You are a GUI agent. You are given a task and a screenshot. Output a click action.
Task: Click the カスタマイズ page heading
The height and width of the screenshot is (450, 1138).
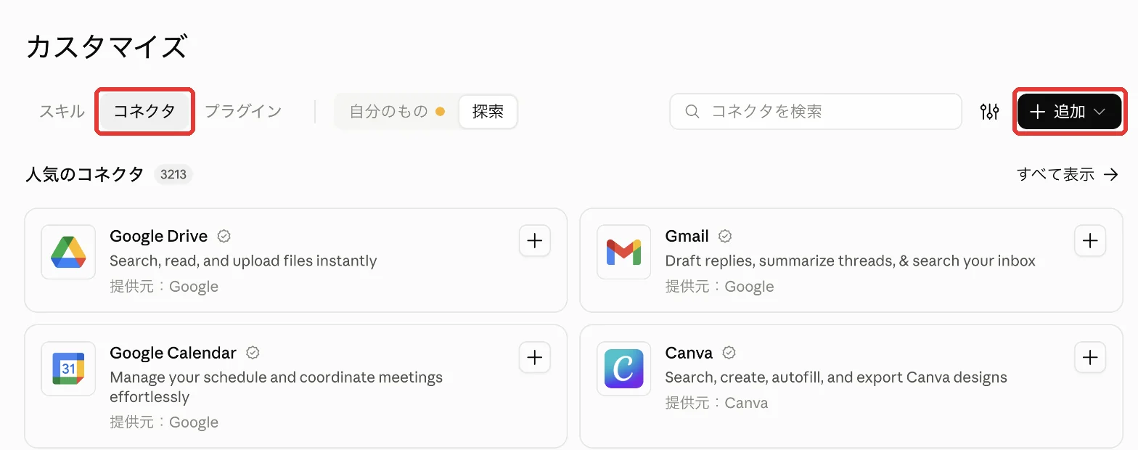107,47
